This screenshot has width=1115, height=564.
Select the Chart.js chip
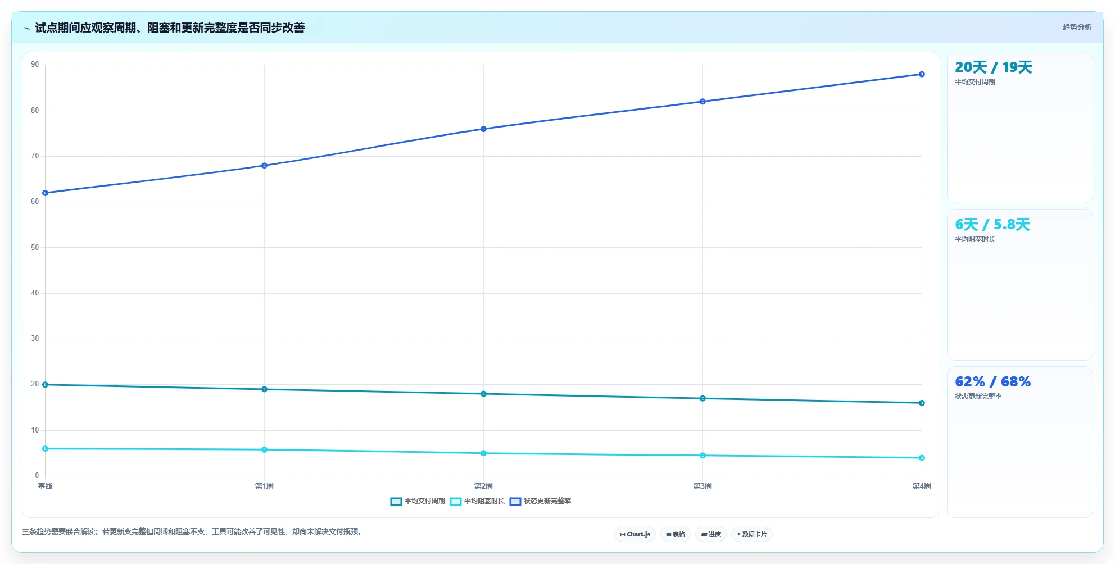point(635,534)
